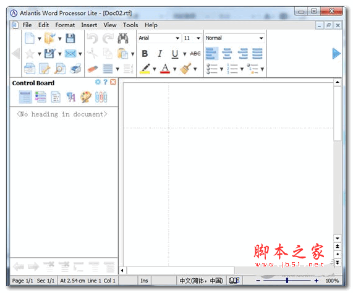Expand the underline style dropdown arrow
Screen dimensions: 353x293
pyautogui.click(x=185, y=54)
